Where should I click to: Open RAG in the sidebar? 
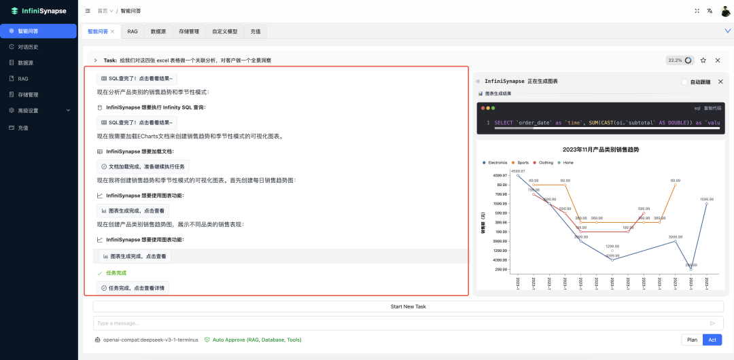tap(38, 79)
